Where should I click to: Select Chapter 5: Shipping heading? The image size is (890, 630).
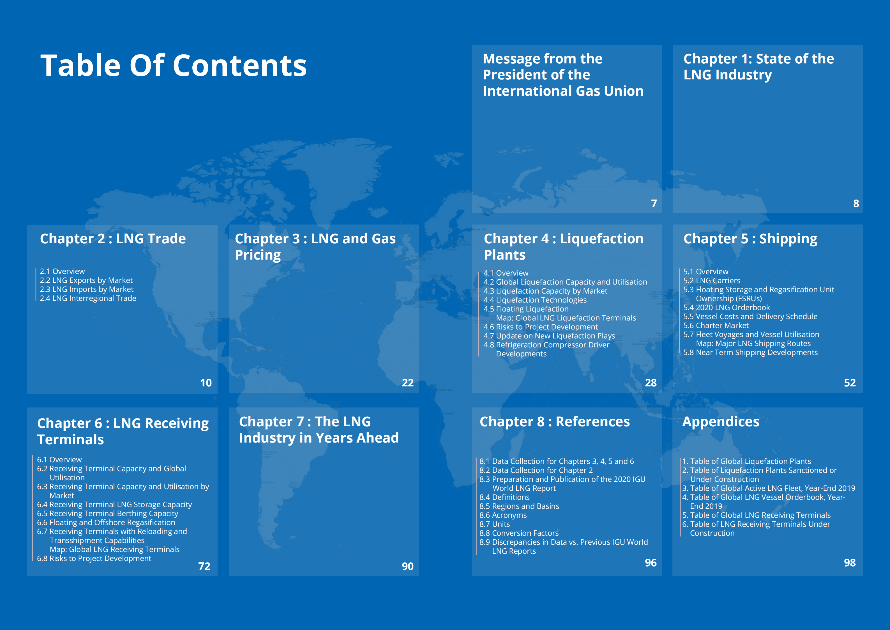(x=750, y=239)
